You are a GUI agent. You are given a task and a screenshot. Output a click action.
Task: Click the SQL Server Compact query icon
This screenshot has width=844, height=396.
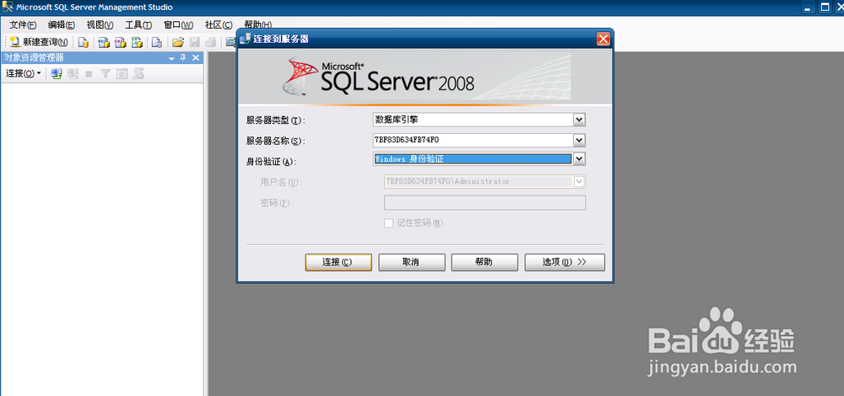pyautogui.click(x=157, y=42)
